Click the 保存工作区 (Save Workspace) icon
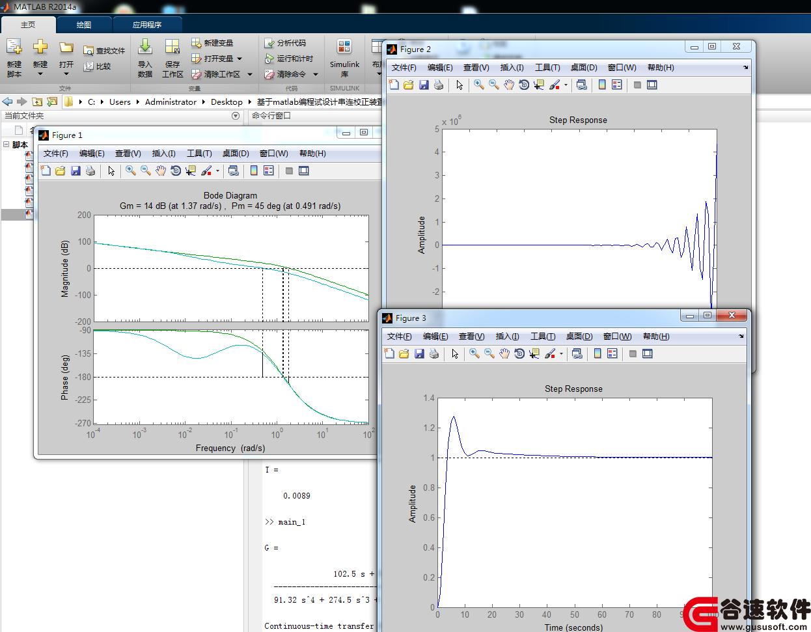 [172, 57]
